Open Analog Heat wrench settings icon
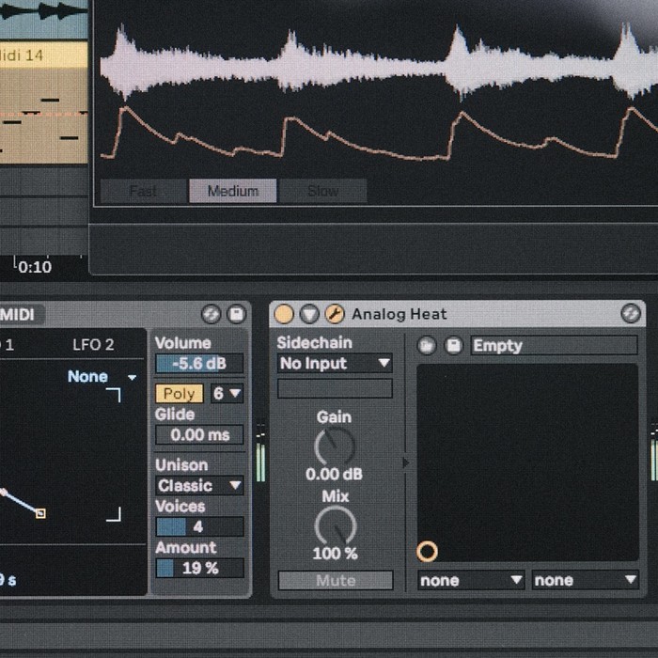This screenshot has height=658, width=658. (335, 314)
